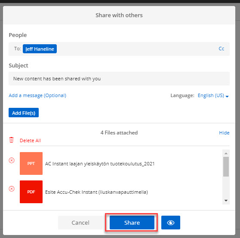Open the PDF file thumbnail

[x=31, y=192]
